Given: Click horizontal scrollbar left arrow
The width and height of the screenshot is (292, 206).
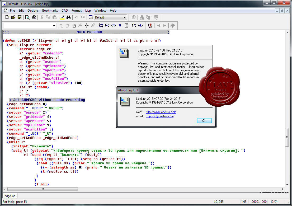Looking at the screenshot, I should (5, 189).
